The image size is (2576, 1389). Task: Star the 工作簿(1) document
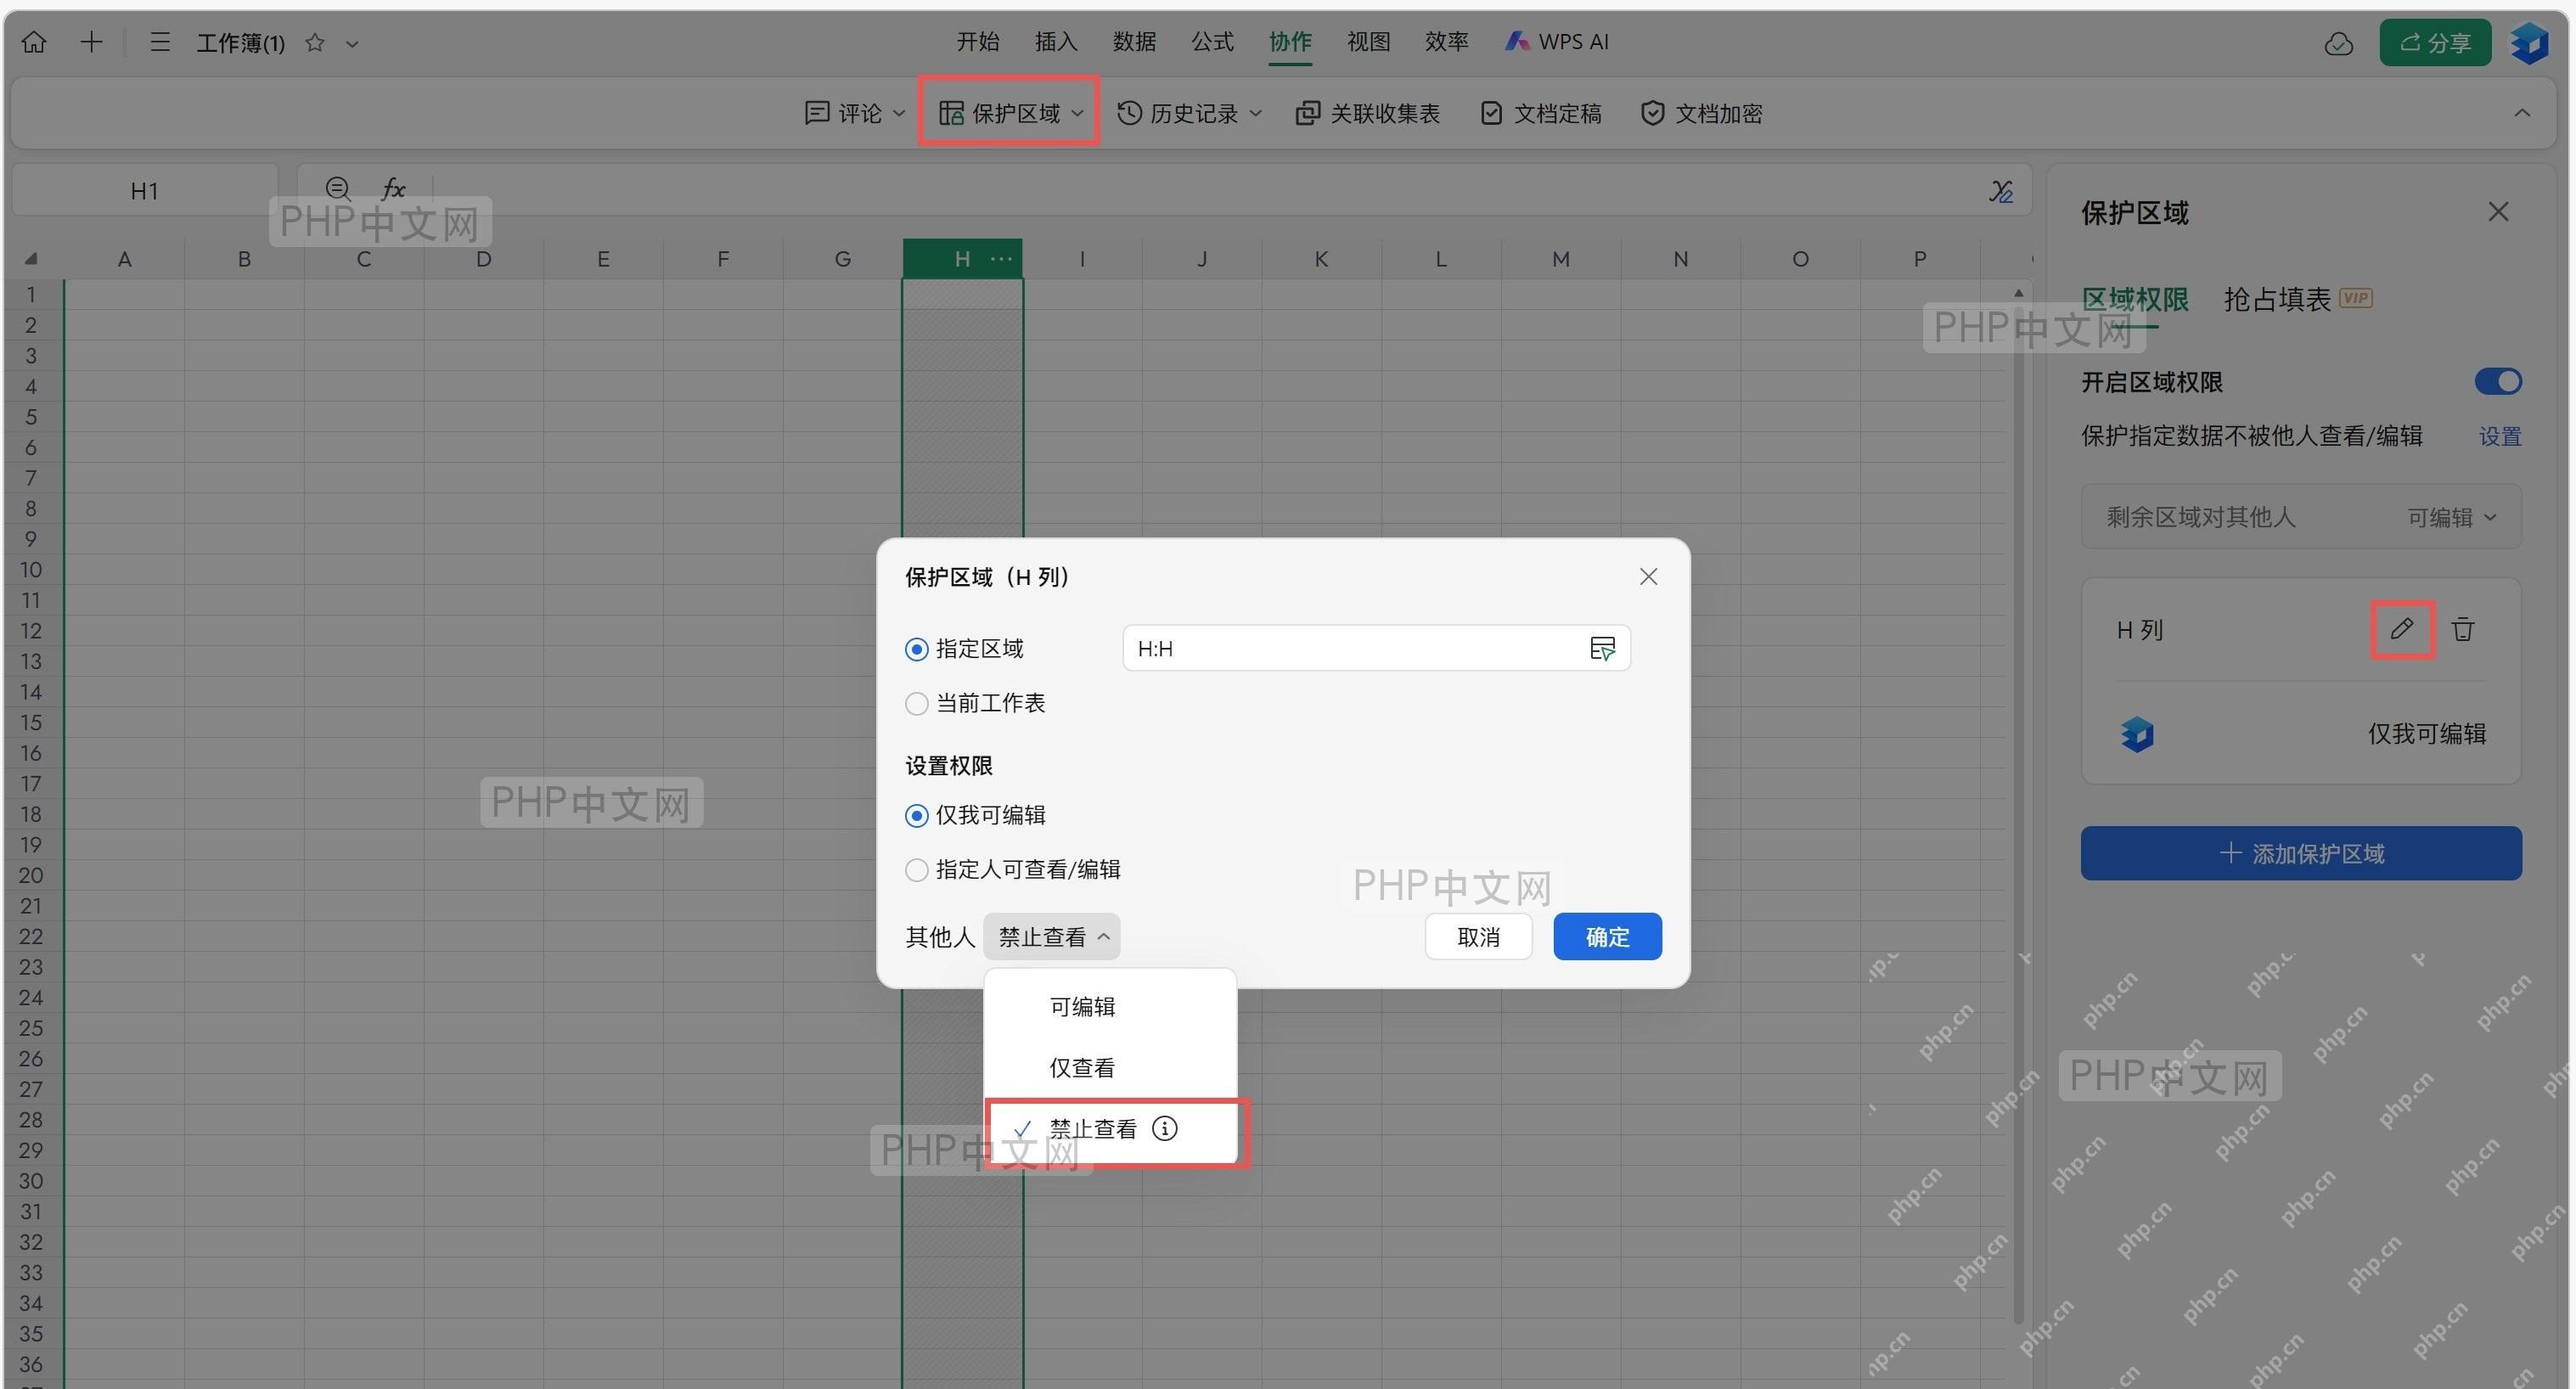(314, 43)
